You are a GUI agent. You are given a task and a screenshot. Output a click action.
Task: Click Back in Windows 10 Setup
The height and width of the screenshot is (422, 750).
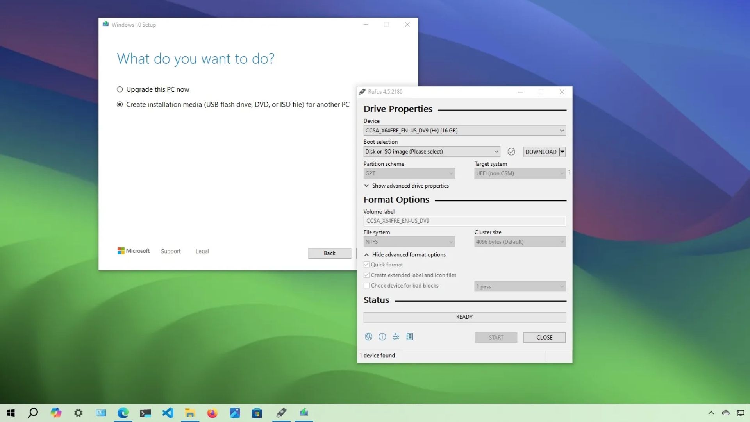(x=329, y=253)
